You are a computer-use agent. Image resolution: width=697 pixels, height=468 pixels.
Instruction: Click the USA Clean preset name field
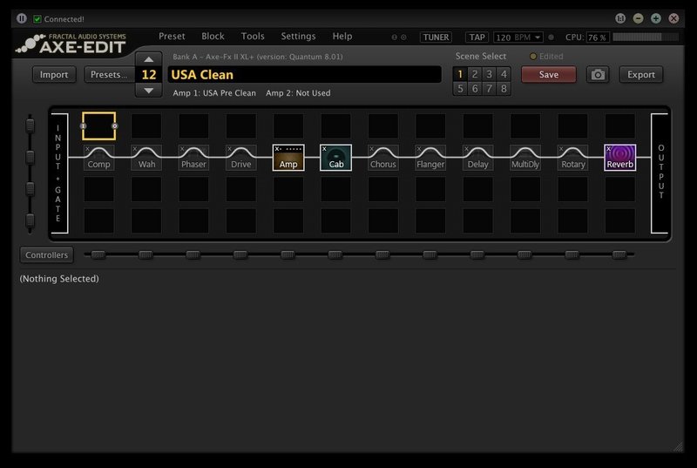tap(304, 75)
